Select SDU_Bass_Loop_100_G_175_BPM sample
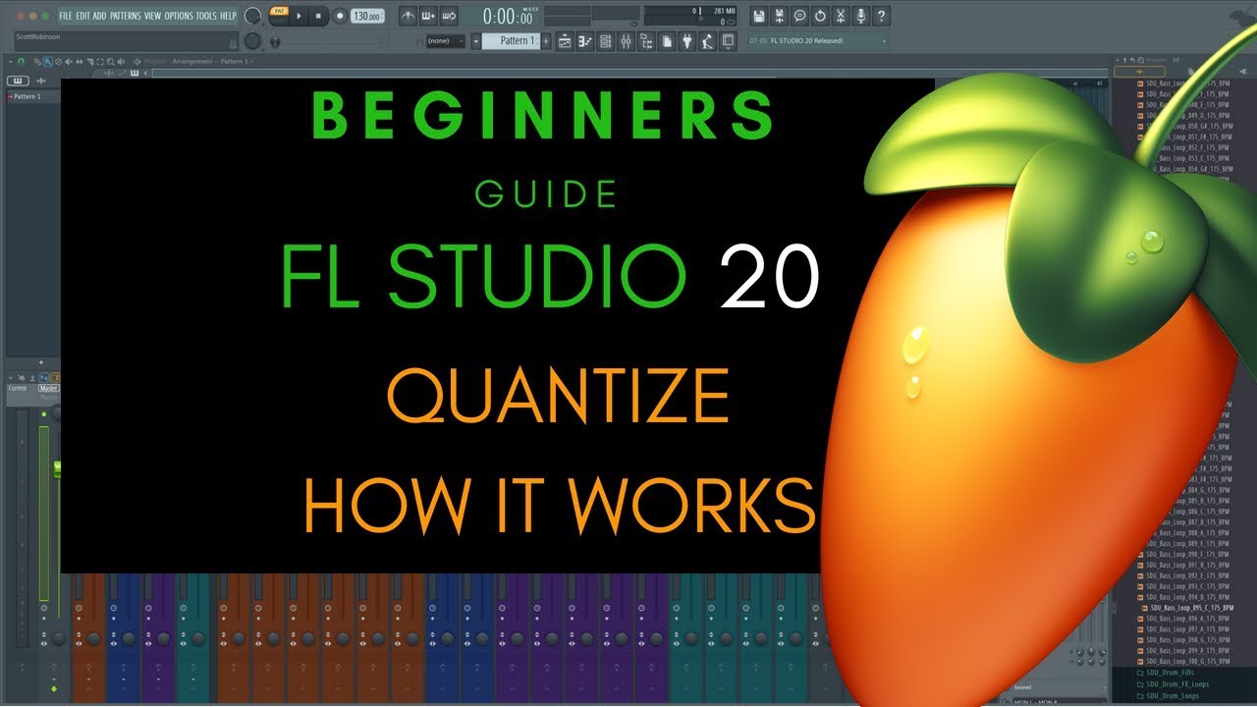 pyautogui.click(x=1182, y=661)
